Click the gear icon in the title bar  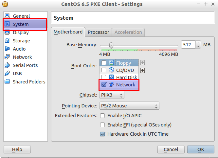click(x=5, y=4)
